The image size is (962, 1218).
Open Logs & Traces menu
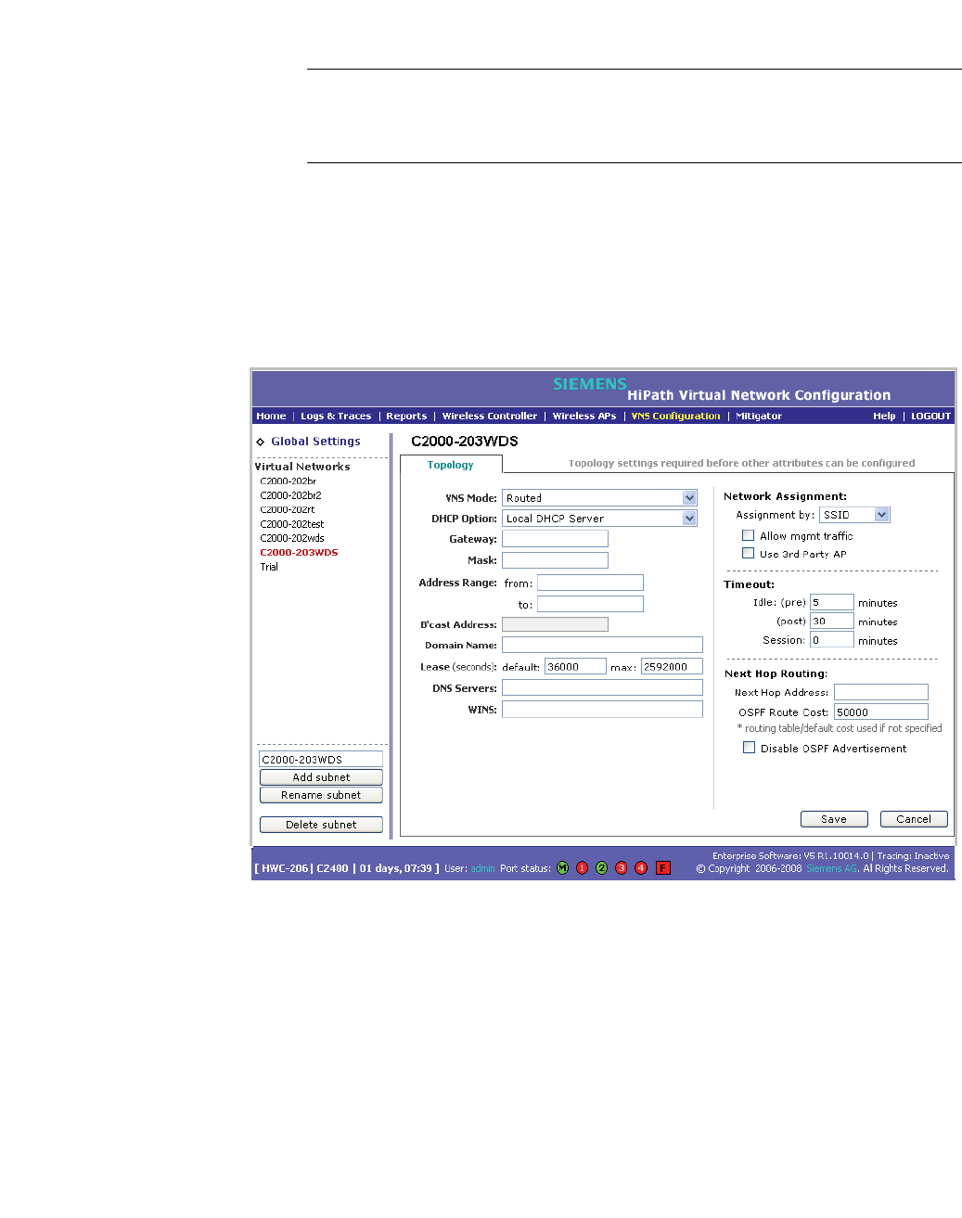tap(336, 417)
